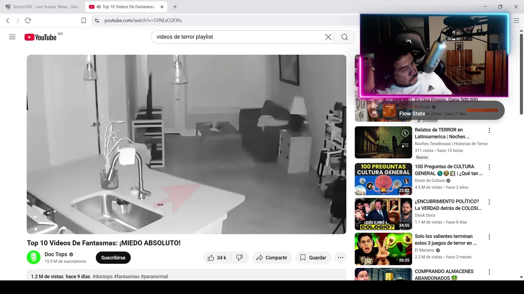Clear the search box with the X
Image resolution: width=524 pixels, height=294 pixels.
point(328,37)
